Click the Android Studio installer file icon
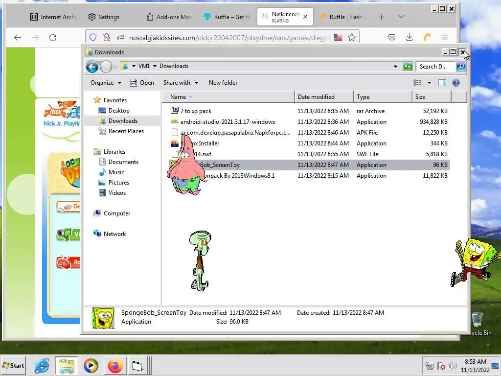Viewport: 501px width, 376px height. 175,121
